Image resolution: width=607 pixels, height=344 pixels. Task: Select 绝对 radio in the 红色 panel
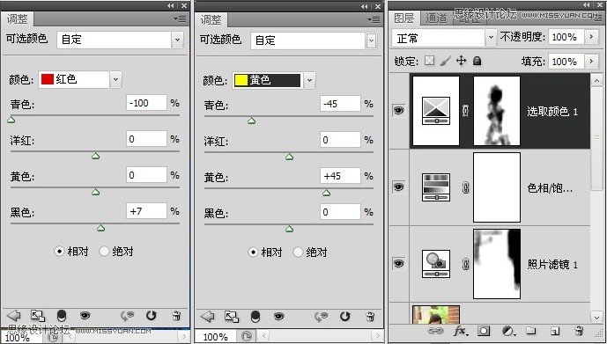pos(104,252)
